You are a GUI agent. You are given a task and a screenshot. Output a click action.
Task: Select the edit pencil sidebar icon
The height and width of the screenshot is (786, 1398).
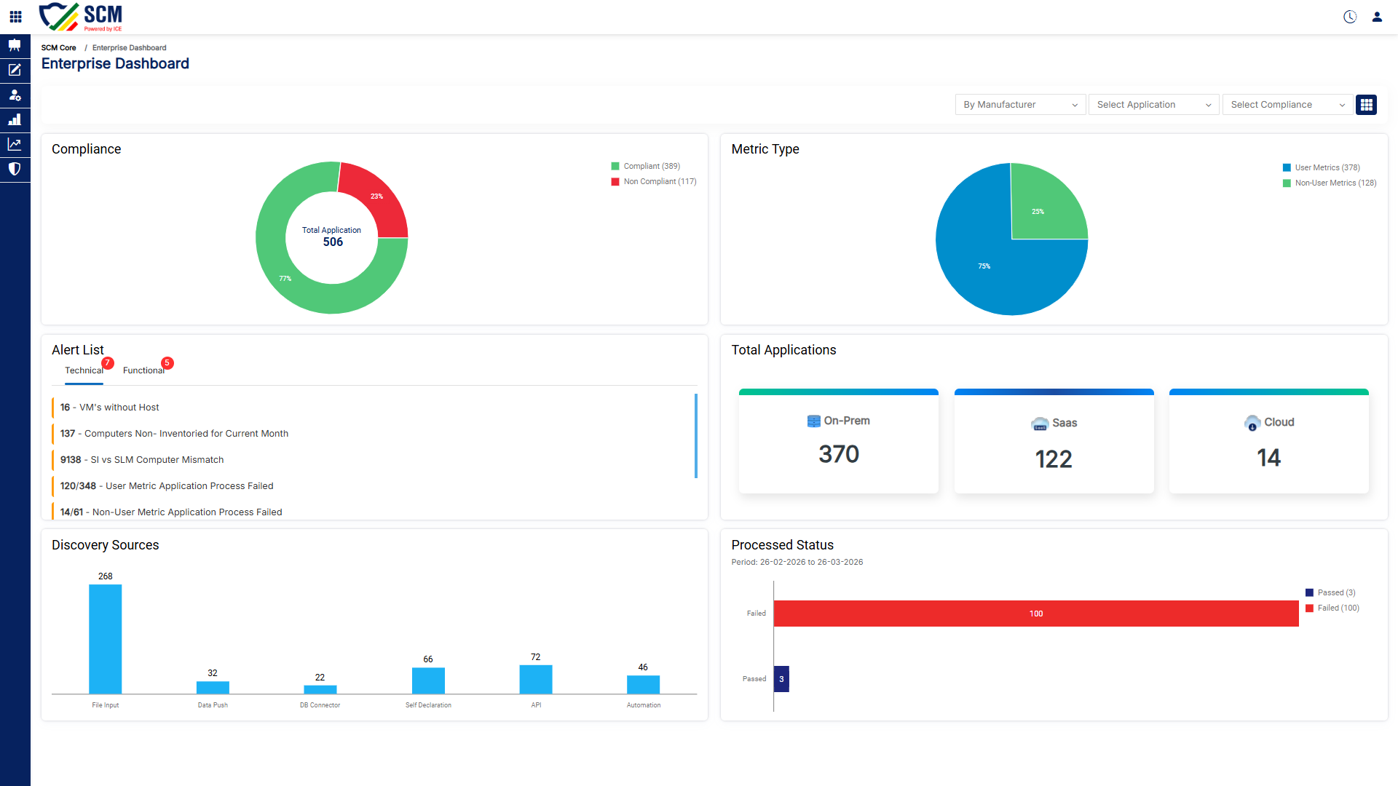tap(15, 70)
